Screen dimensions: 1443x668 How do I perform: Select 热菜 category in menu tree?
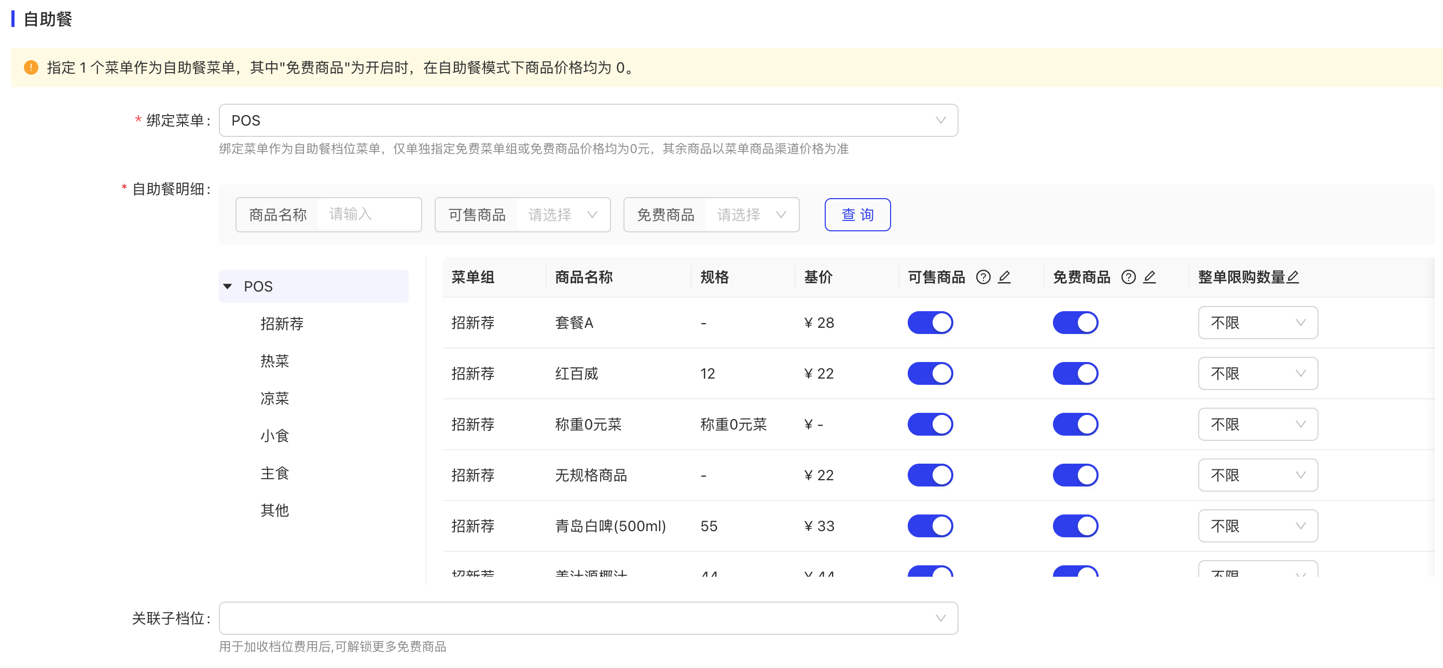pyautogui.click(x=274, y=361)
